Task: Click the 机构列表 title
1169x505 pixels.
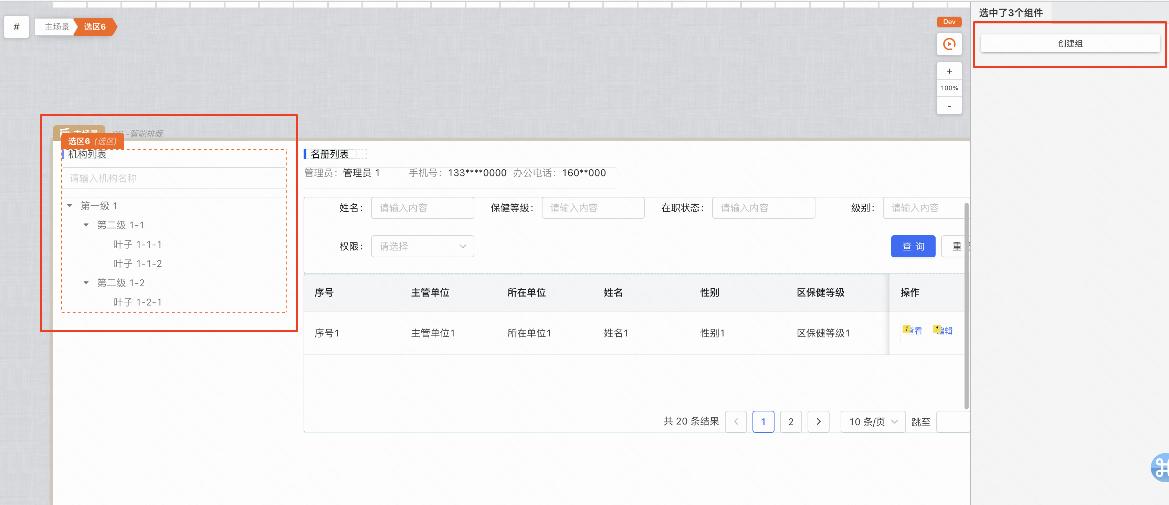Action: (87, 154)
